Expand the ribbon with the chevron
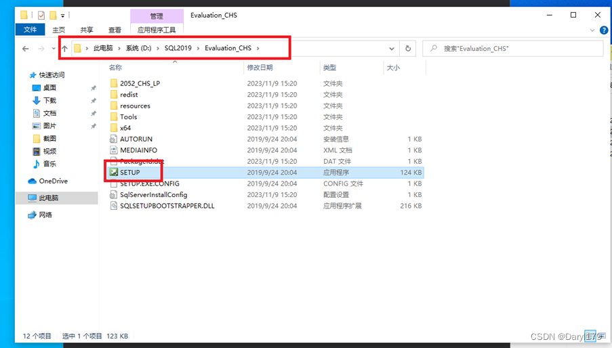 [x=592, y=30]
